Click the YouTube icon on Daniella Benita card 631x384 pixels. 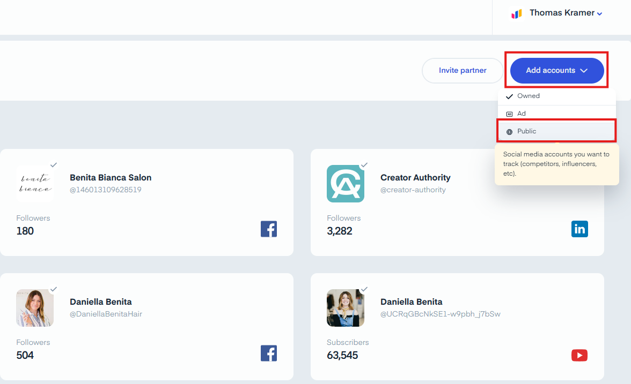tap(579, 355)
